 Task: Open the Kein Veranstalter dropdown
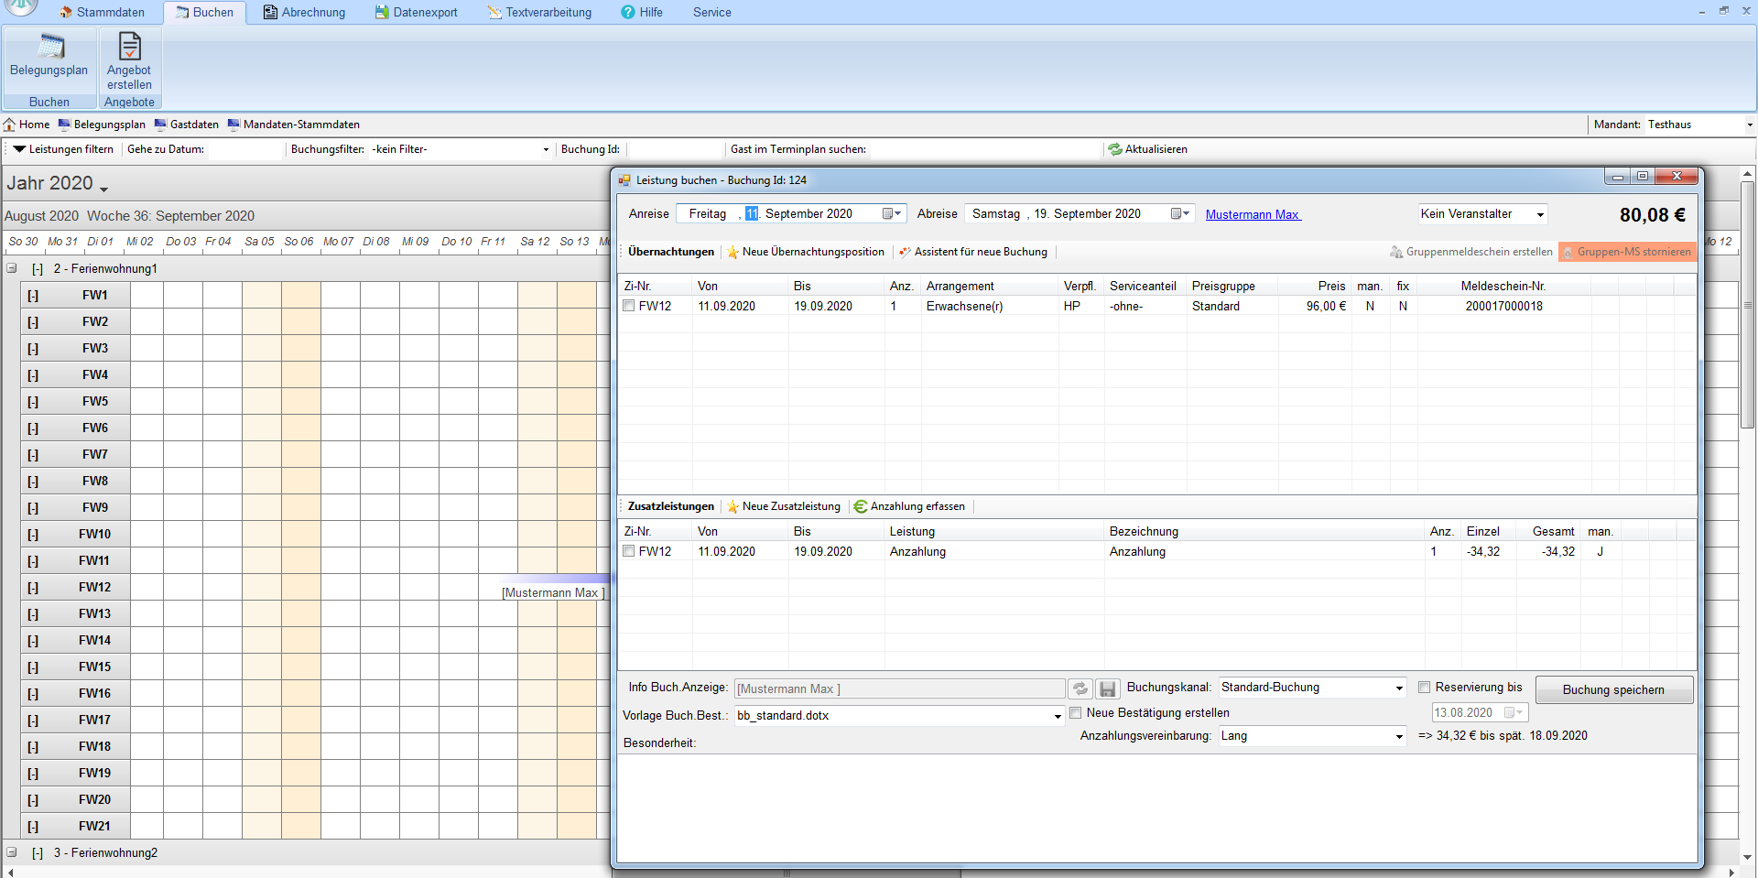click(1540, 215)
